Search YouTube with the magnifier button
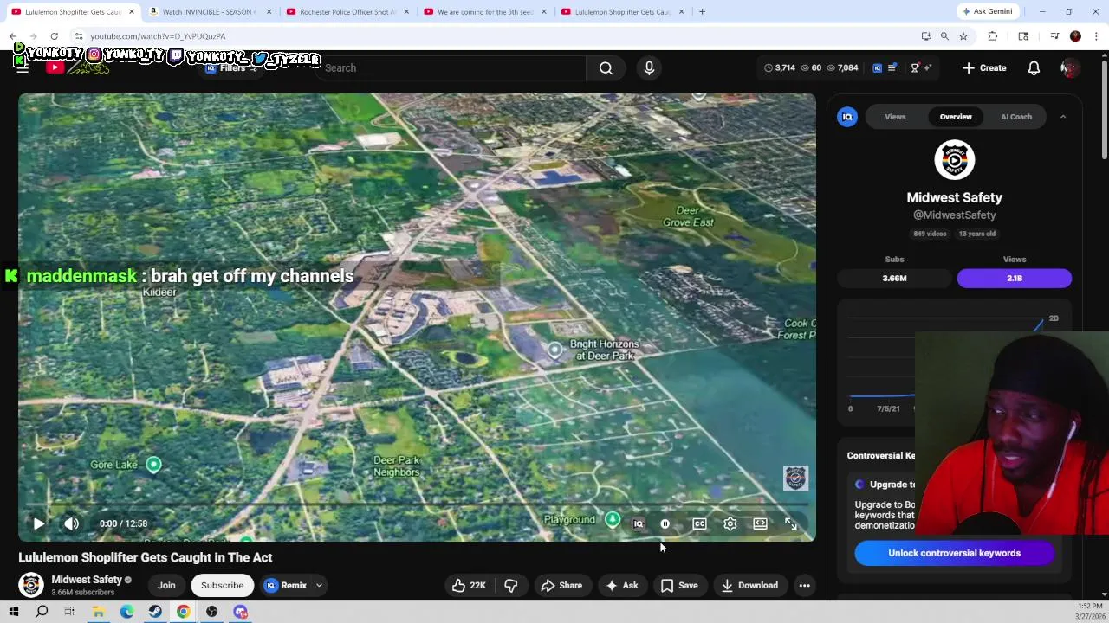Screen dimensions: 1109x623 coord(606,67)
